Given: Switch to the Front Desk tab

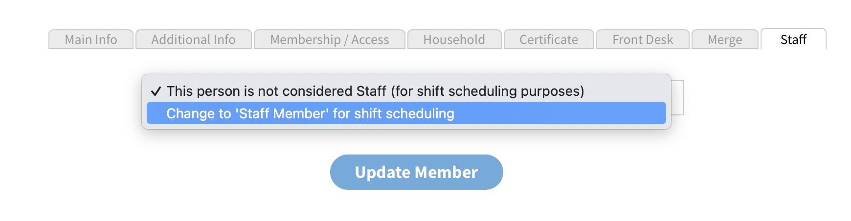Looking at the screenshot, I should coord(643,40).
